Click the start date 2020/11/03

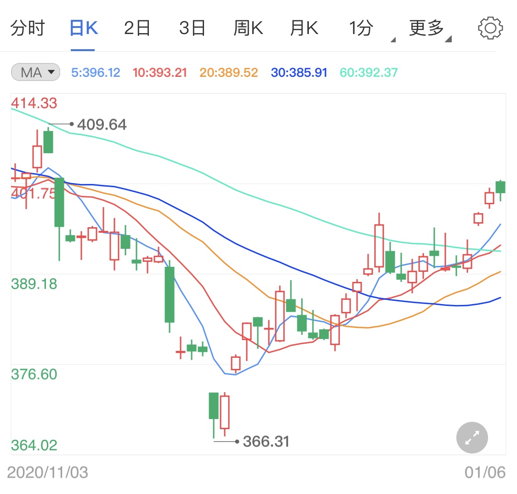click(47, 472)
